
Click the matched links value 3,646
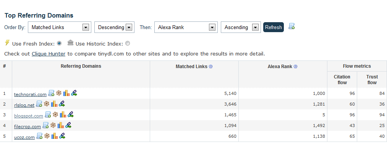[x=230, y=104]
